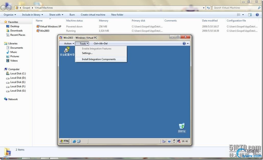The image size is (263, 160).
Task: Collapse the Tools dropdown menu
Action: (82, 43)
